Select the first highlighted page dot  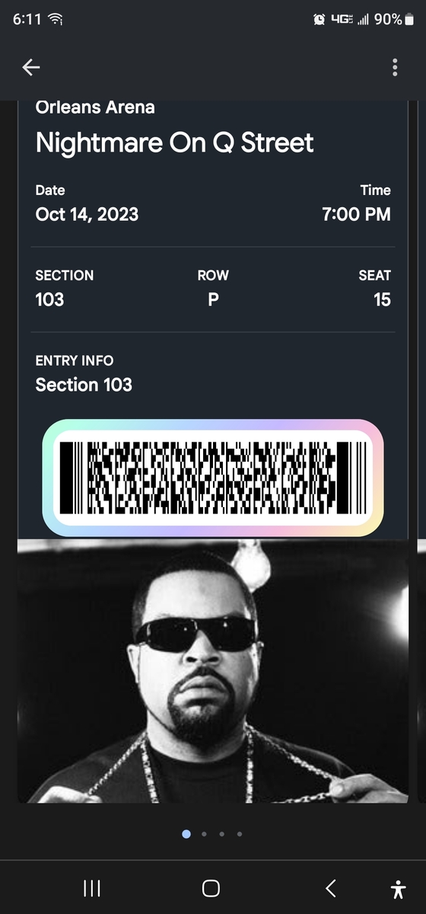pos(186,834)
